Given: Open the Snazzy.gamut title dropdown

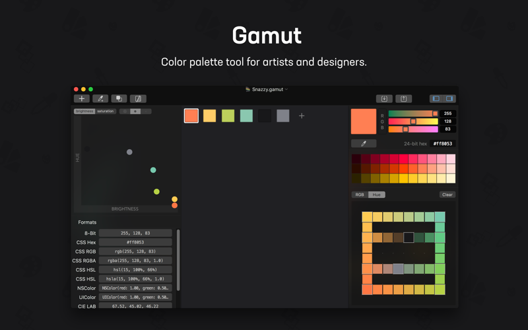Looking at the screenshot, I should point(267,89).
